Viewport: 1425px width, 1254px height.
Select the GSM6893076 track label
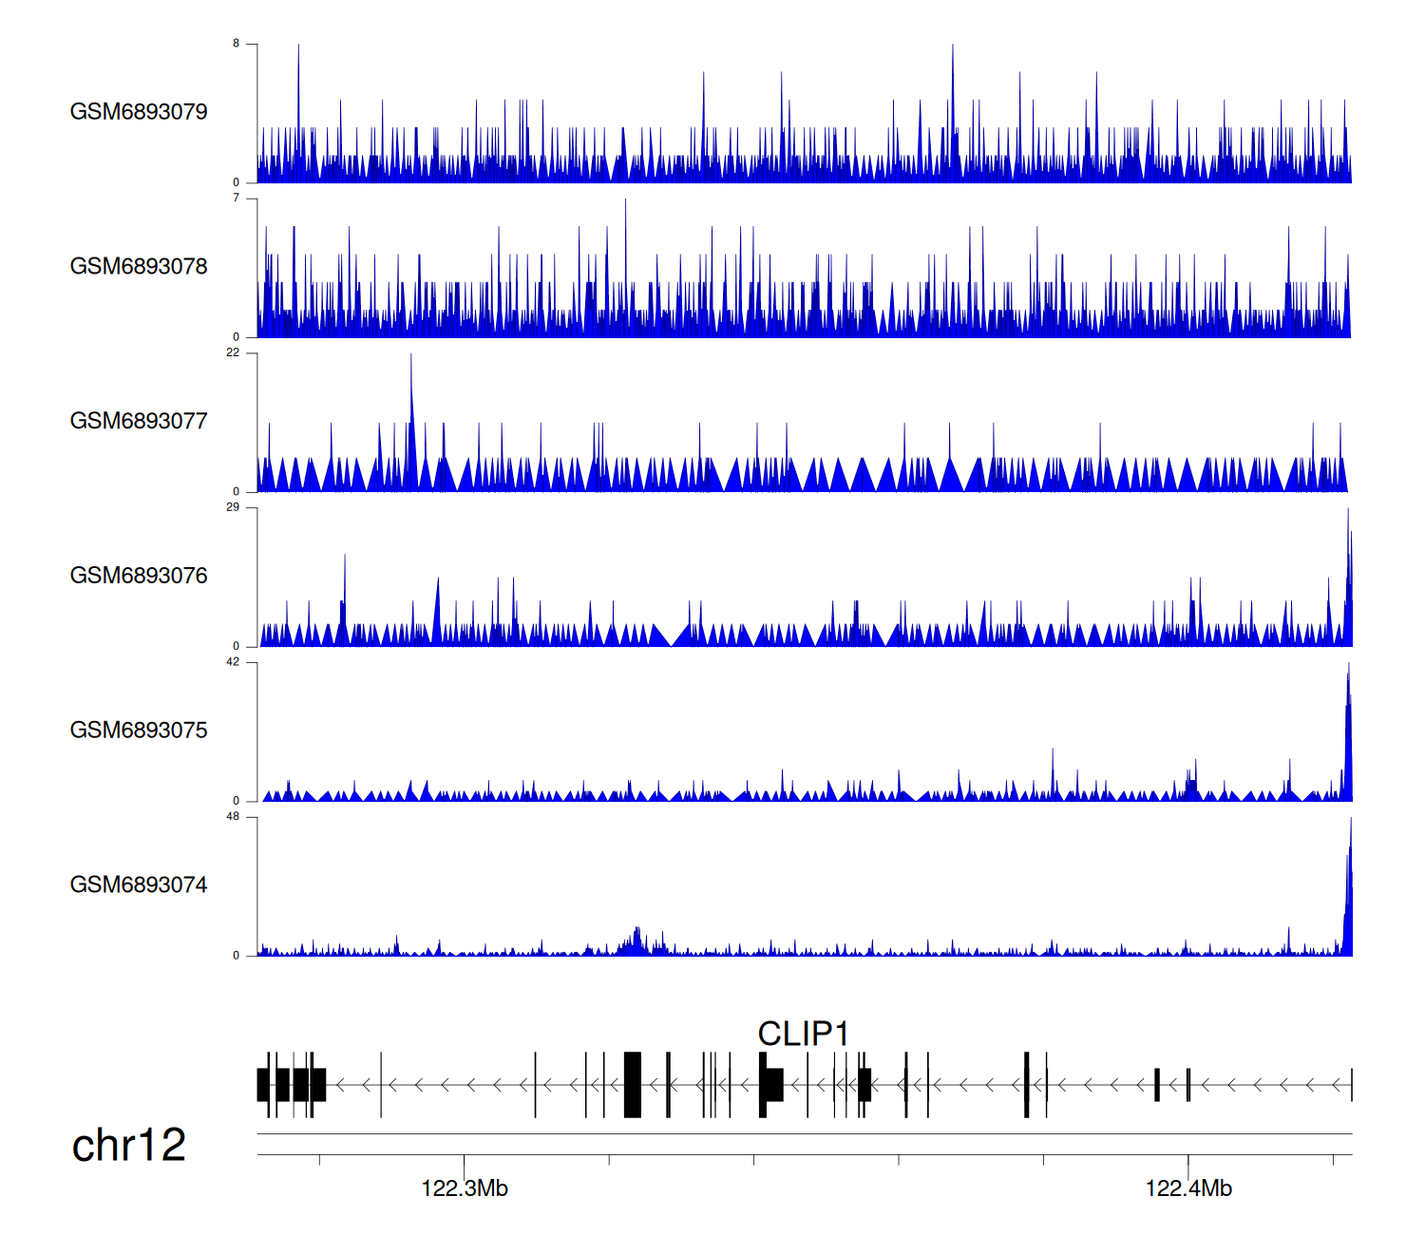(139, 577)
